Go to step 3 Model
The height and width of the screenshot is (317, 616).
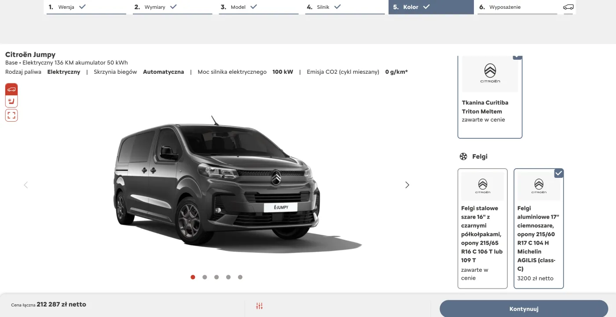(x=259, y=7)
